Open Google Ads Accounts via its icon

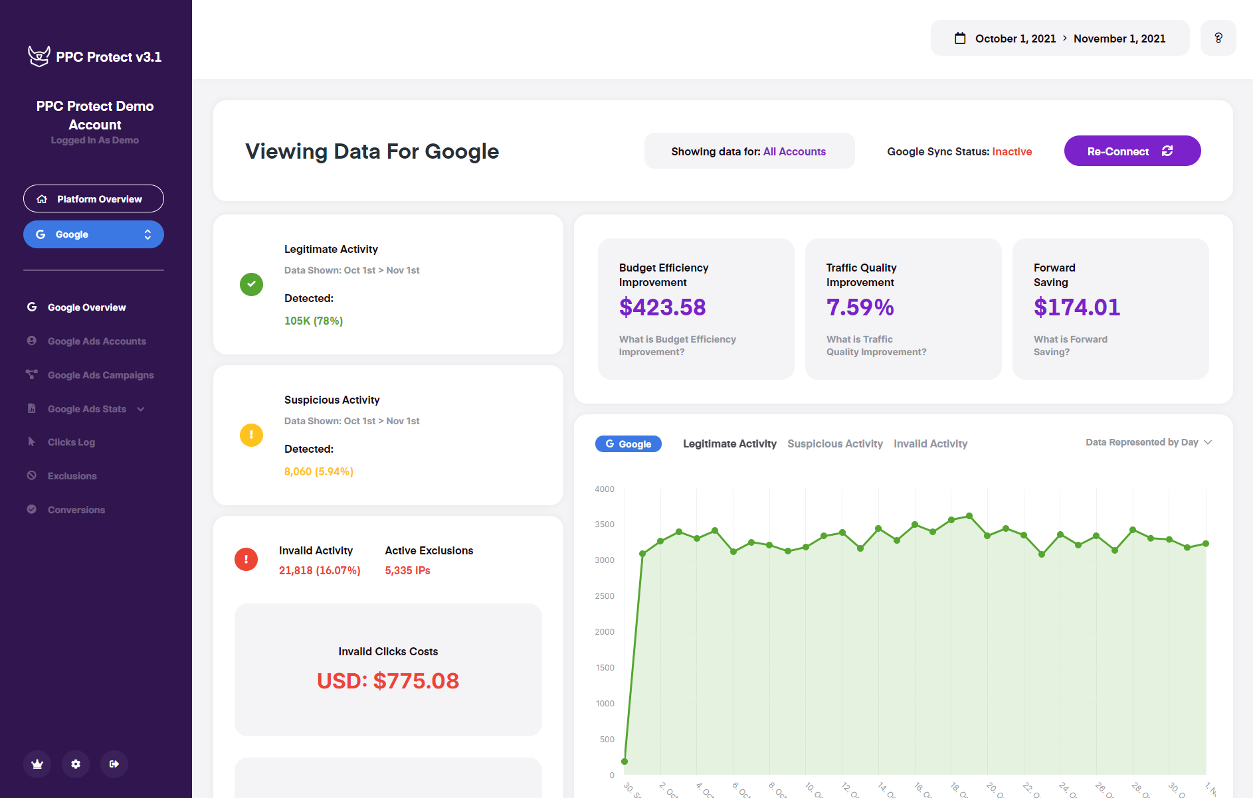tap(32, 341)
